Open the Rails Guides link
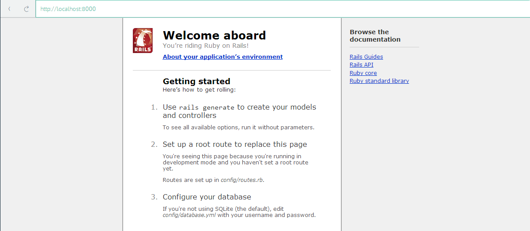 click(x=366, y=57)
